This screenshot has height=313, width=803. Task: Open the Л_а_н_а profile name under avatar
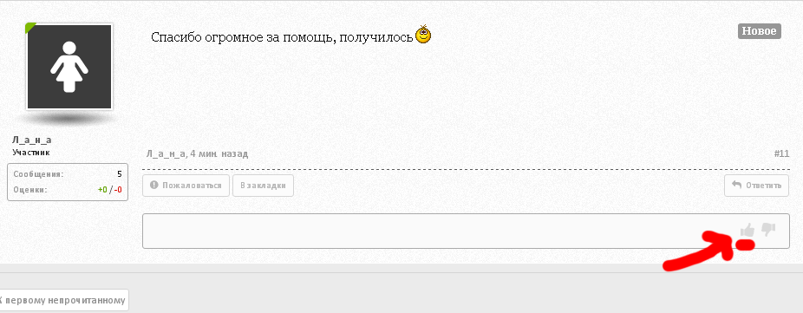pos(32,140)
